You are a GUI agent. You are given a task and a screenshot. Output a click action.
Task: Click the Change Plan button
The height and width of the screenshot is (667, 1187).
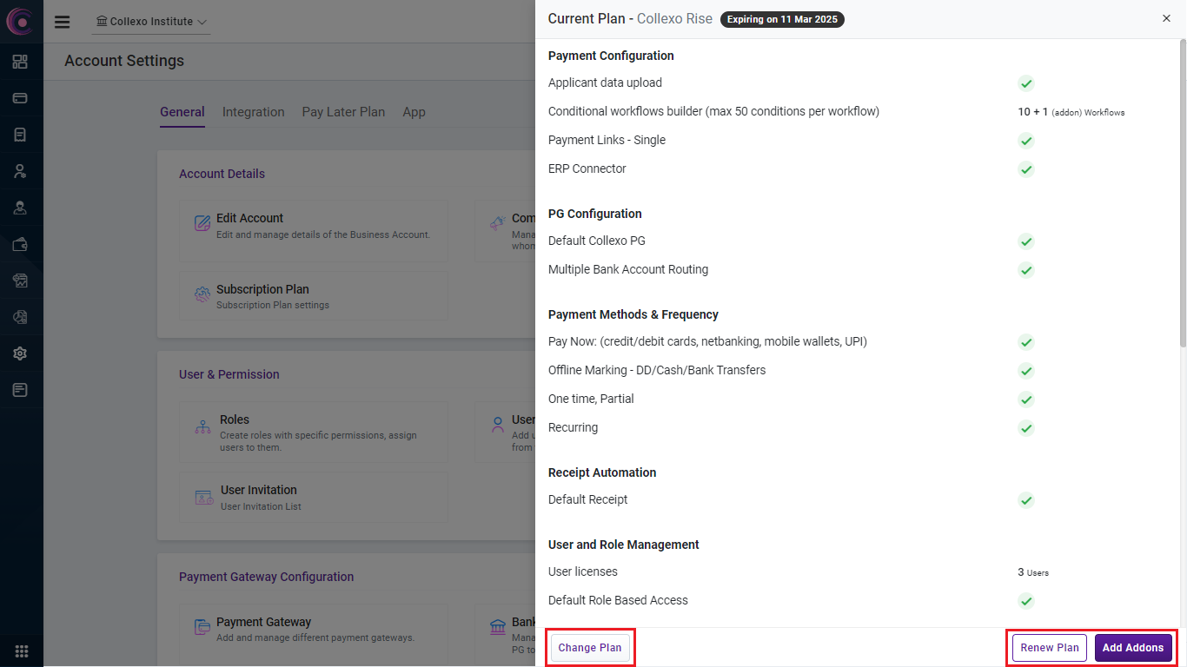point(590,648)
